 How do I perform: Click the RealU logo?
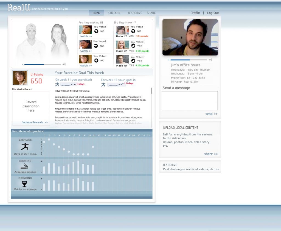point(19,8)
